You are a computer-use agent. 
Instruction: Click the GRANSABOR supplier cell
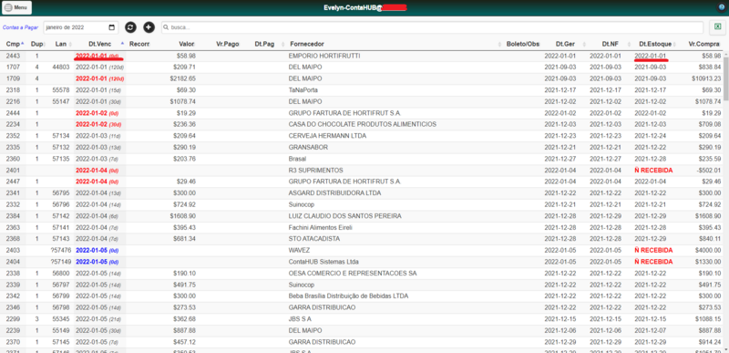click(x=308, y=147)
